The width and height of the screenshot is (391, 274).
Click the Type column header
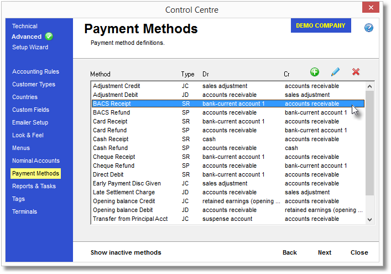tap(187, 74)
